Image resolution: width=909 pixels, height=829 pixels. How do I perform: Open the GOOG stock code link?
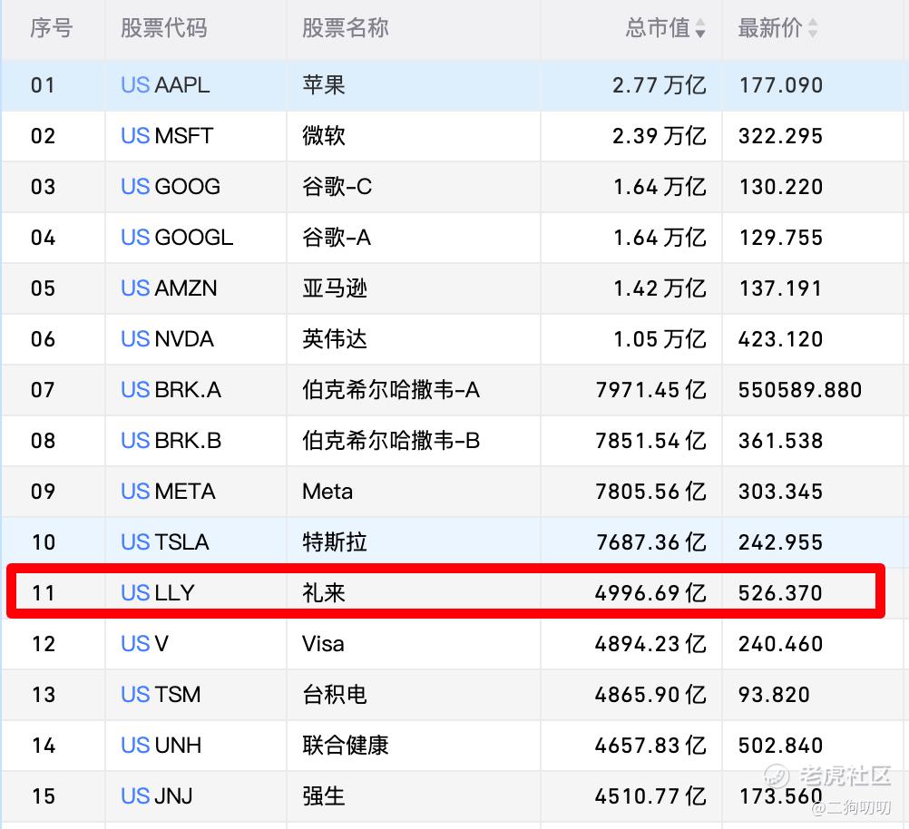click(169, 187)
